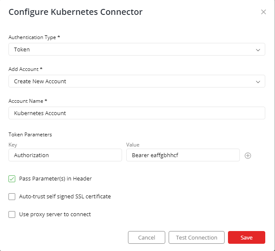
Task: Enable Auto-trust self signed SSL certificate
Action: 12,197
